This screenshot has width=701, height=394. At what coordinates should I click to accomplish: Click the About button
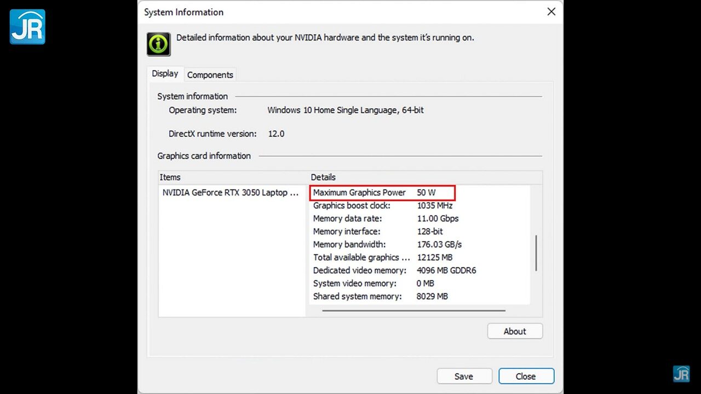[x=514, y=331]
